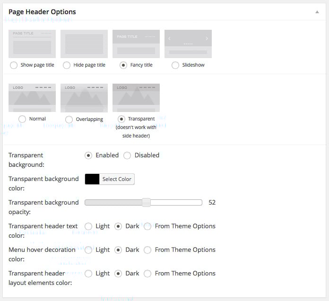Click the Hide page title layout thumbnail
Image resolution: width=329 pixels, height=301 pixels.
[84, 44]
